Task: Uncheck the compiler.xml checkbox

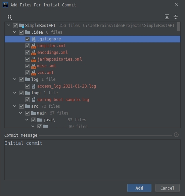Action: coord(28,46)
